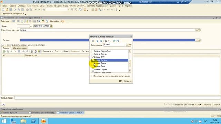Check Астана: Рынок price type
Image resolution: width=221 pixels, height=124 pixels.
pos(93,63)
